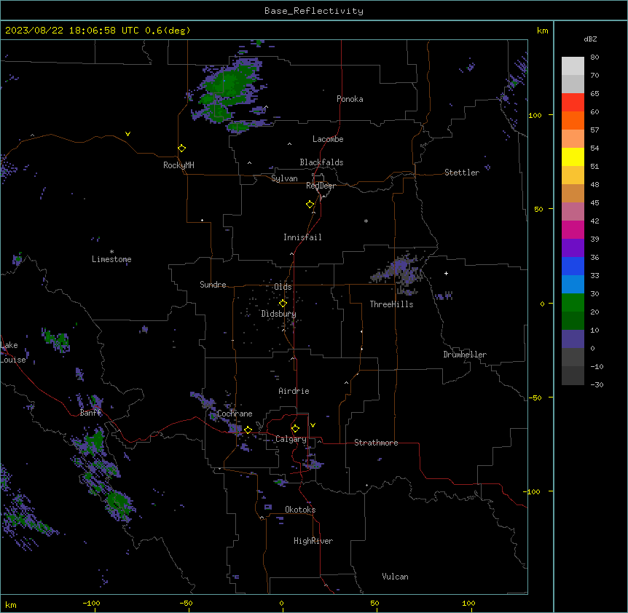The image size is (628, 613).
Task: Click the Drumheller label
Action: pos(465,355)
